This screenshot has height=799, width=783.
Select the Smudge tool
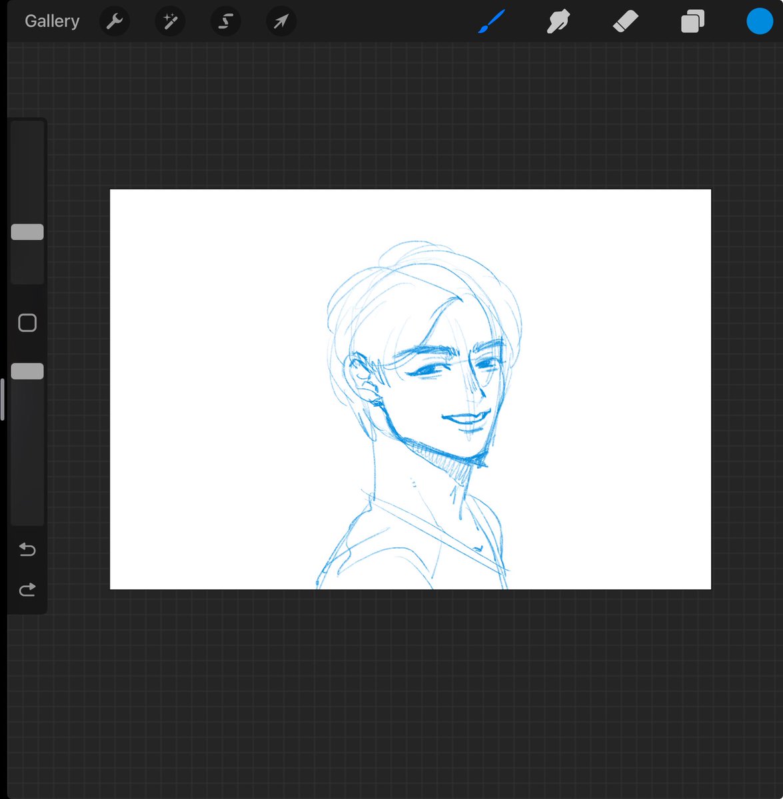coord(558,21)
